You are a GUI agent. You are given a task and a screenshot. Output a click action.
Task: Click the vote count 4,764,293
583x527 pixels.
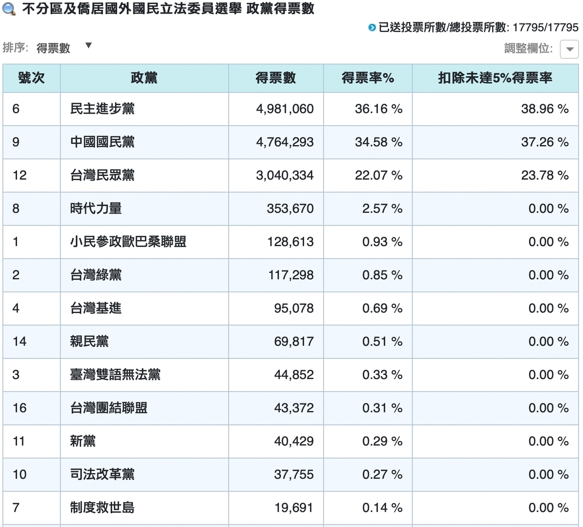[x=285, y=142]
